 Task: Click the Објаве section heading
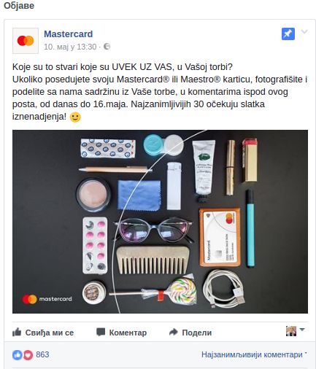click(19, 5)
